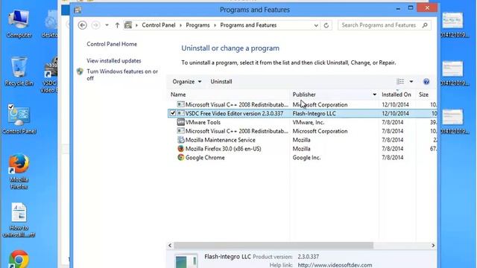
Task: Select VSDC Free Video Editor version 2.3.0.337
Action: (x=234, y=113)
